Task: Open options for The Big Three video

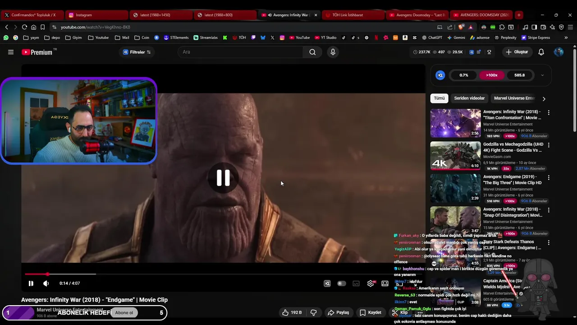Action: (x=549, y=177)
